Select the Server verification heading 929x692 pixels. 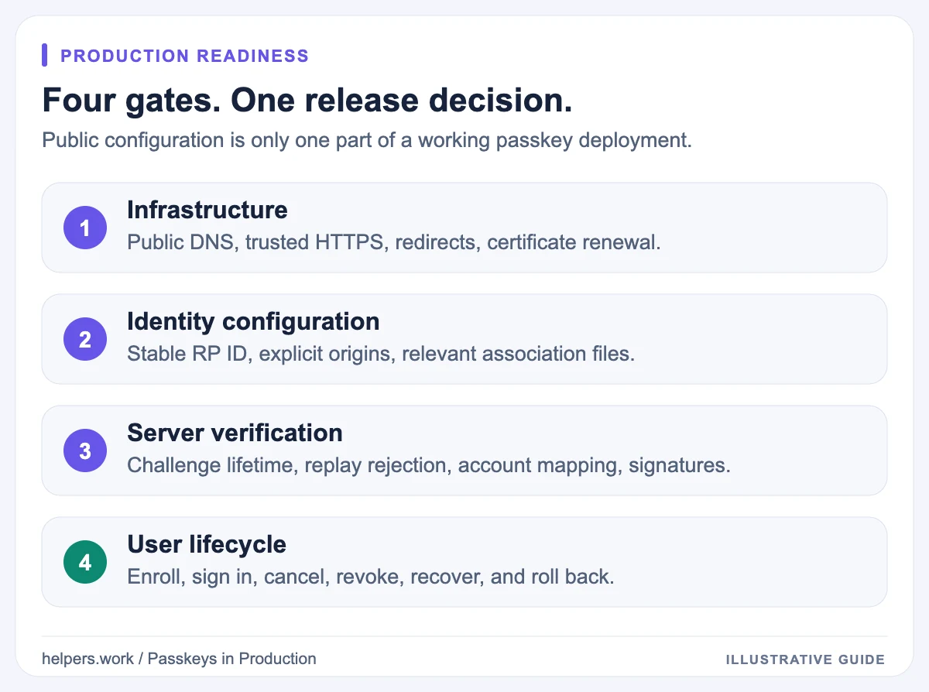point(235,433)
